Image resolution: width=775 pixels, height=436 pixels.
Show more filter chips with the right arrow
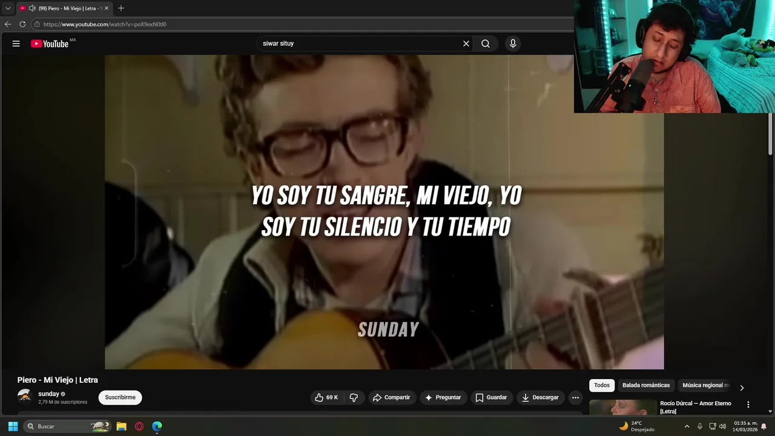742,388
